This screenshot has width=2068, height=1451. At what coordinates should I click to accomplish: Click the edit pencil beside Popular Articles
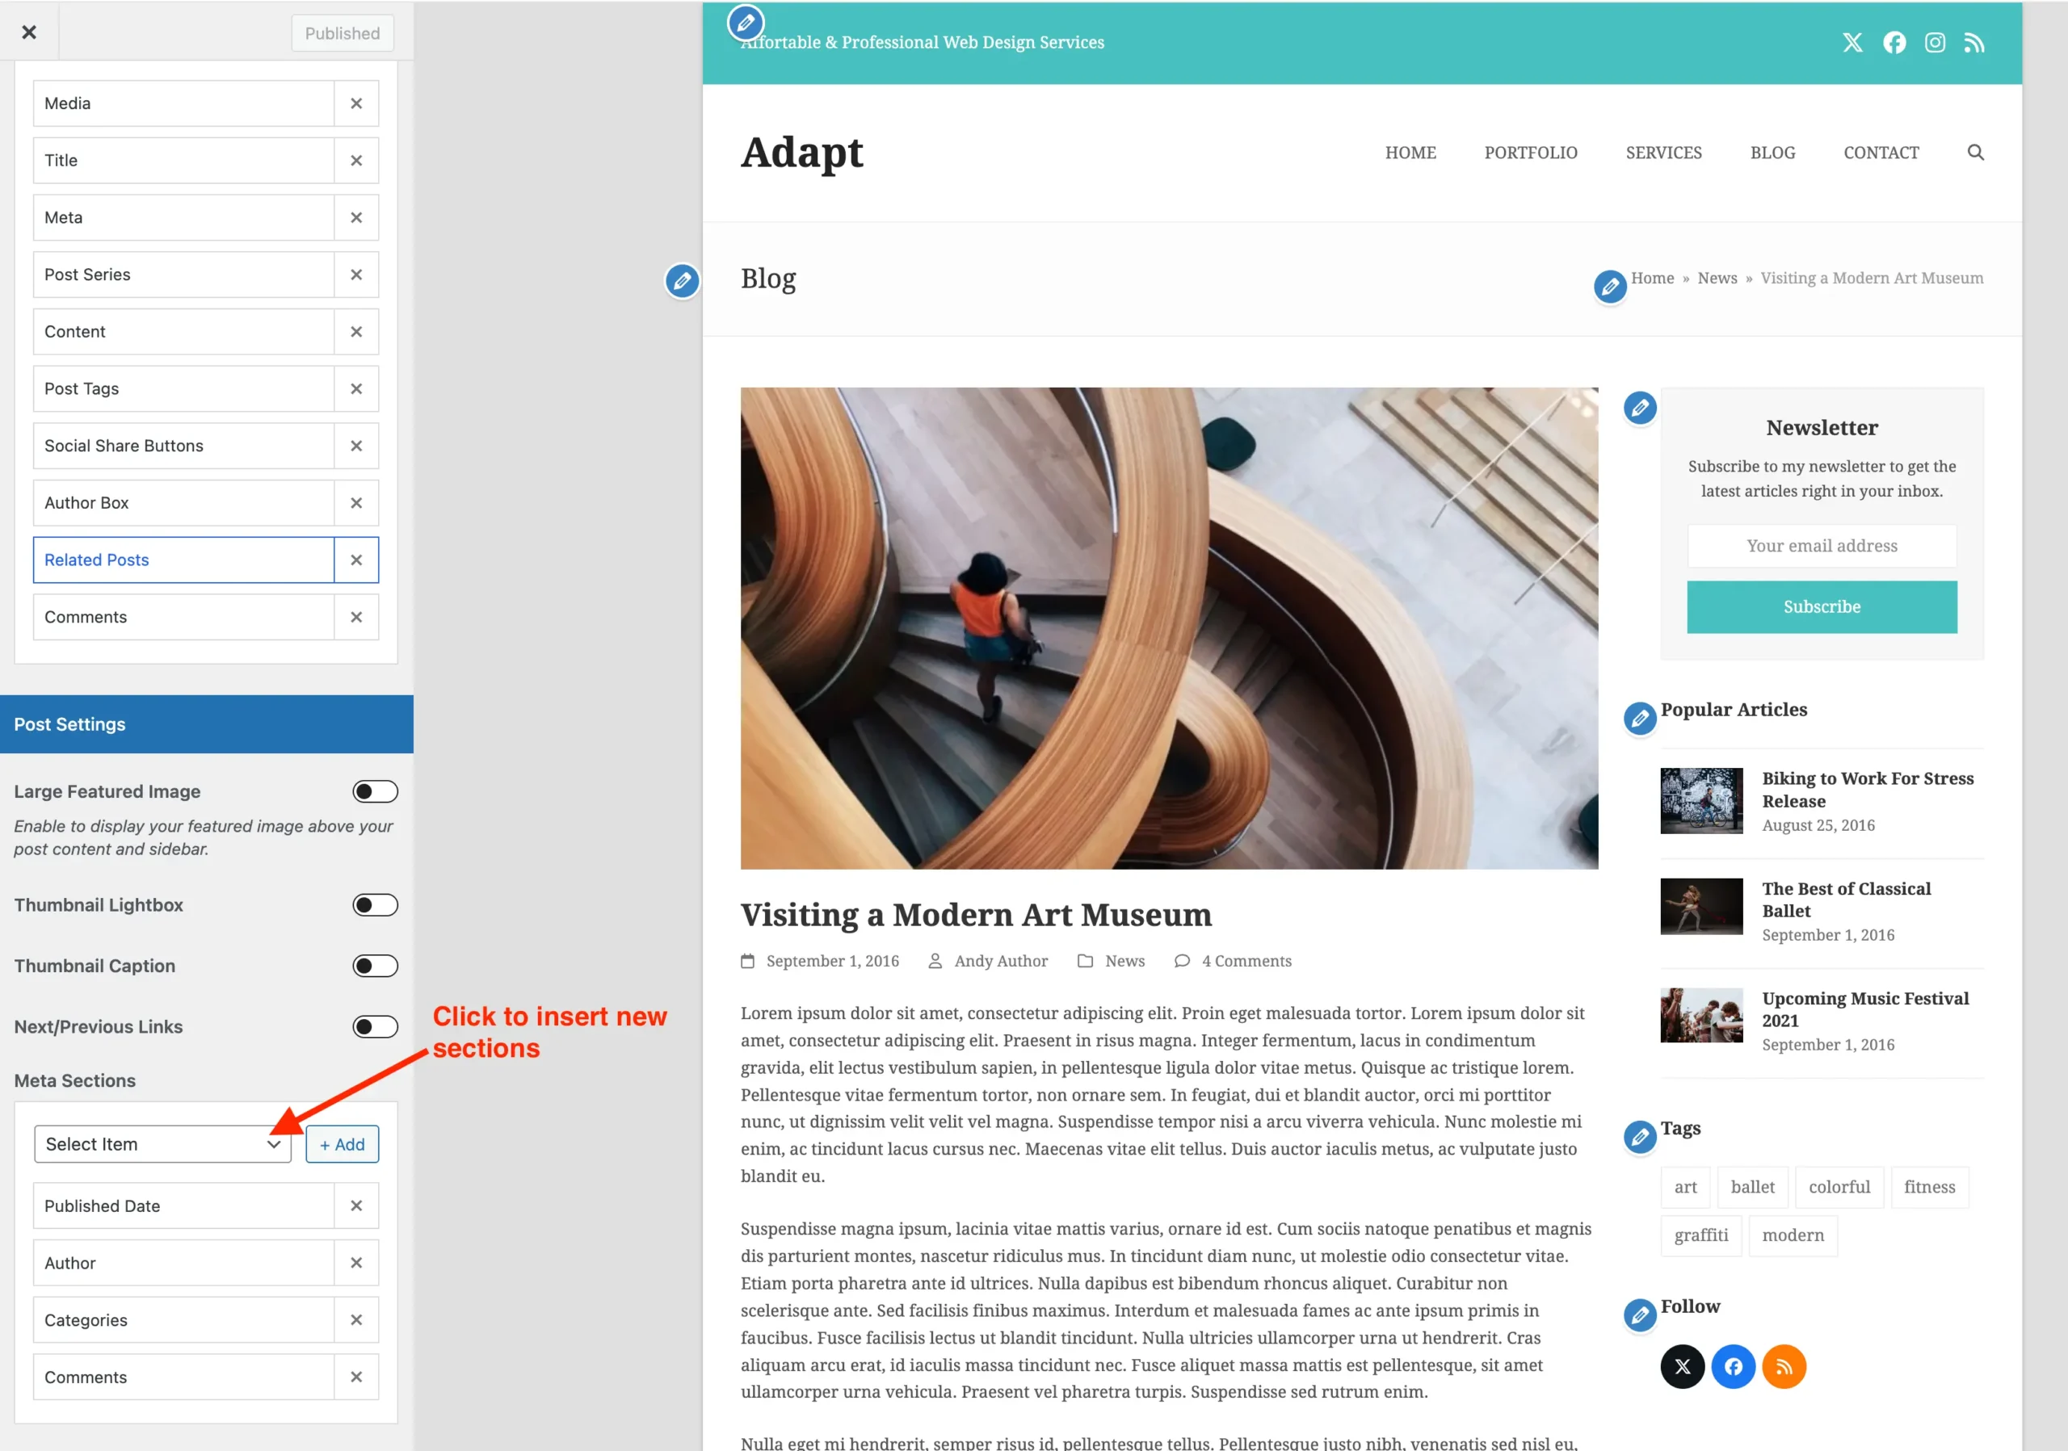1639,717
